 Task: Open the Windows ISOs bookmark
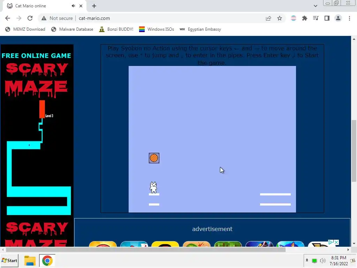click(157, 29)
